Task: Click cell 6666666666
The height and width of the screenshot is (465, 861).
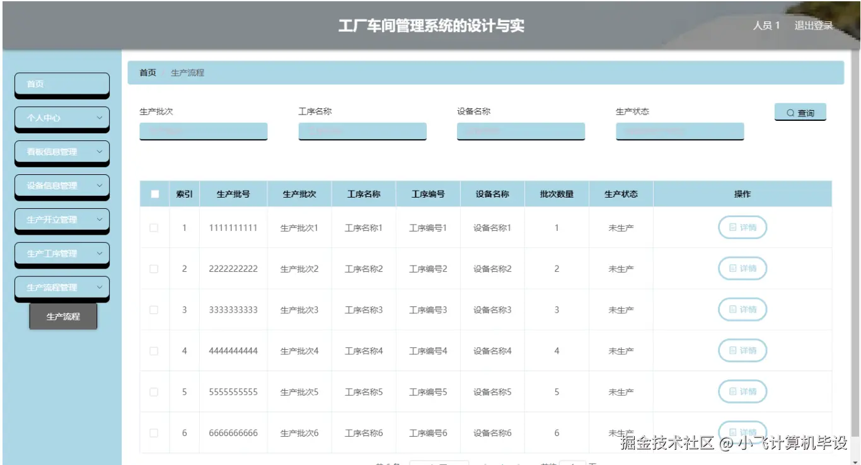Action: [x=233, y=433]
